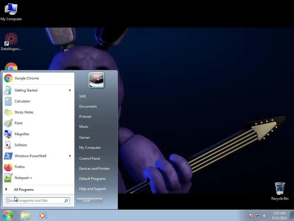Expand All Programs list

38,190
